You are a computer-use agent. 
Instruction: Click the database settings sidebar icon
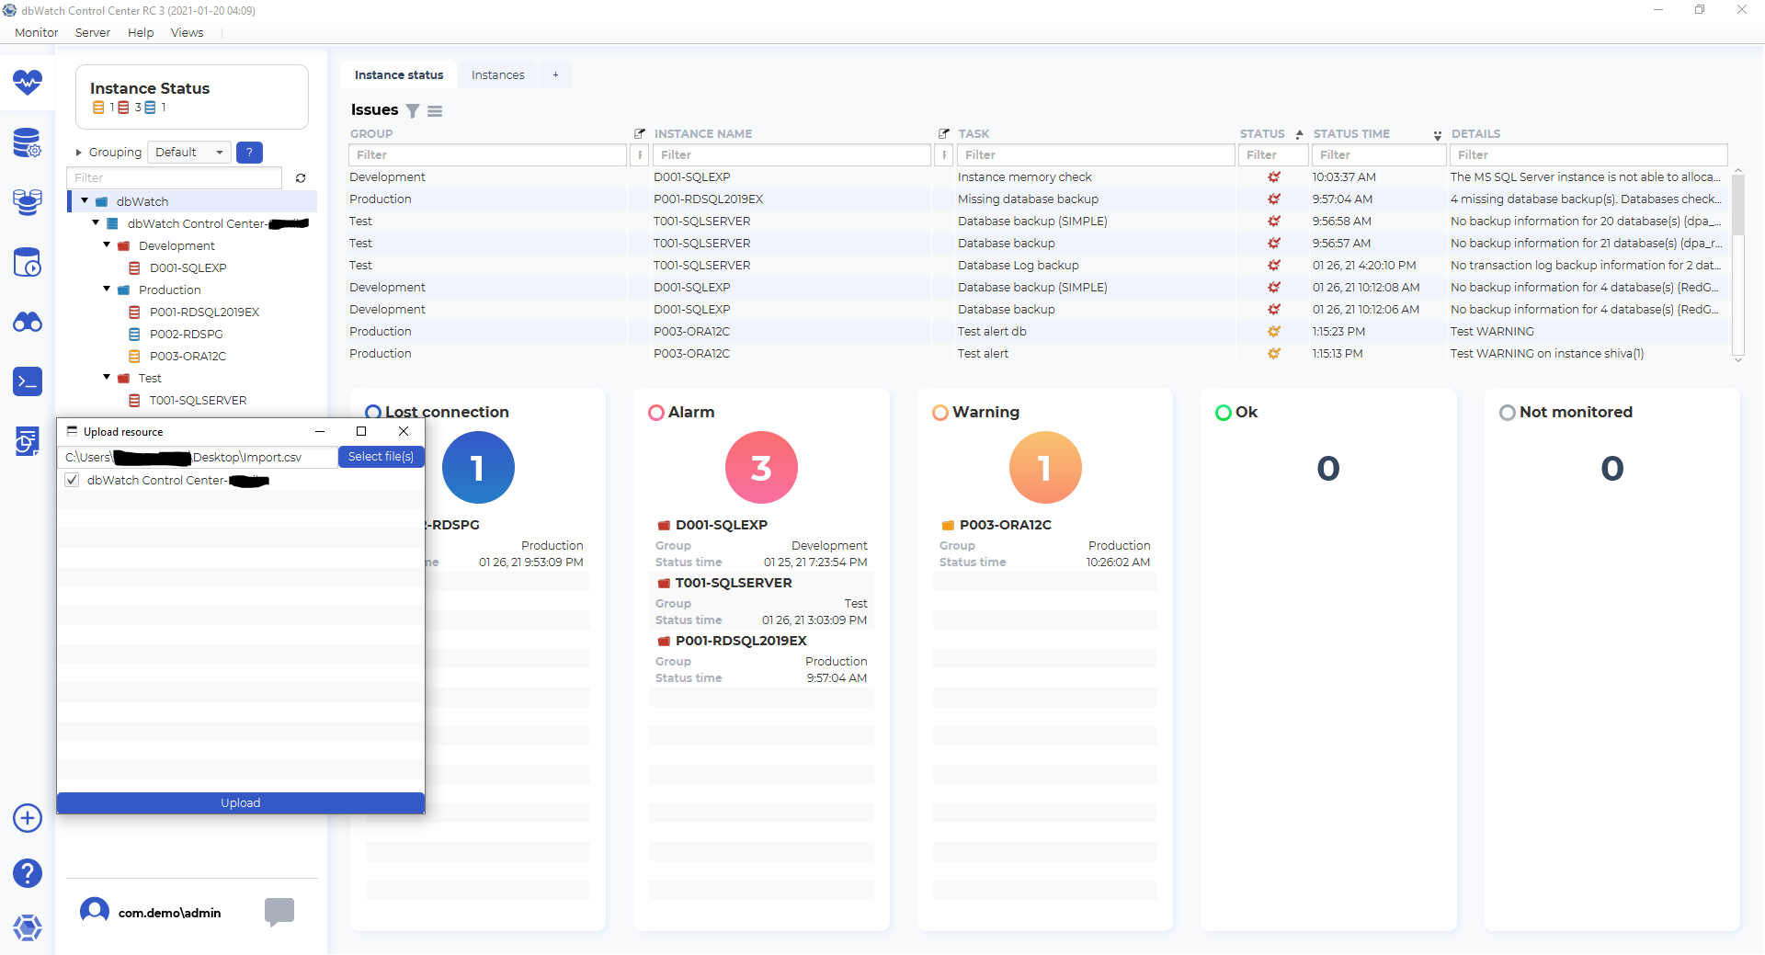tap(28, 143)
